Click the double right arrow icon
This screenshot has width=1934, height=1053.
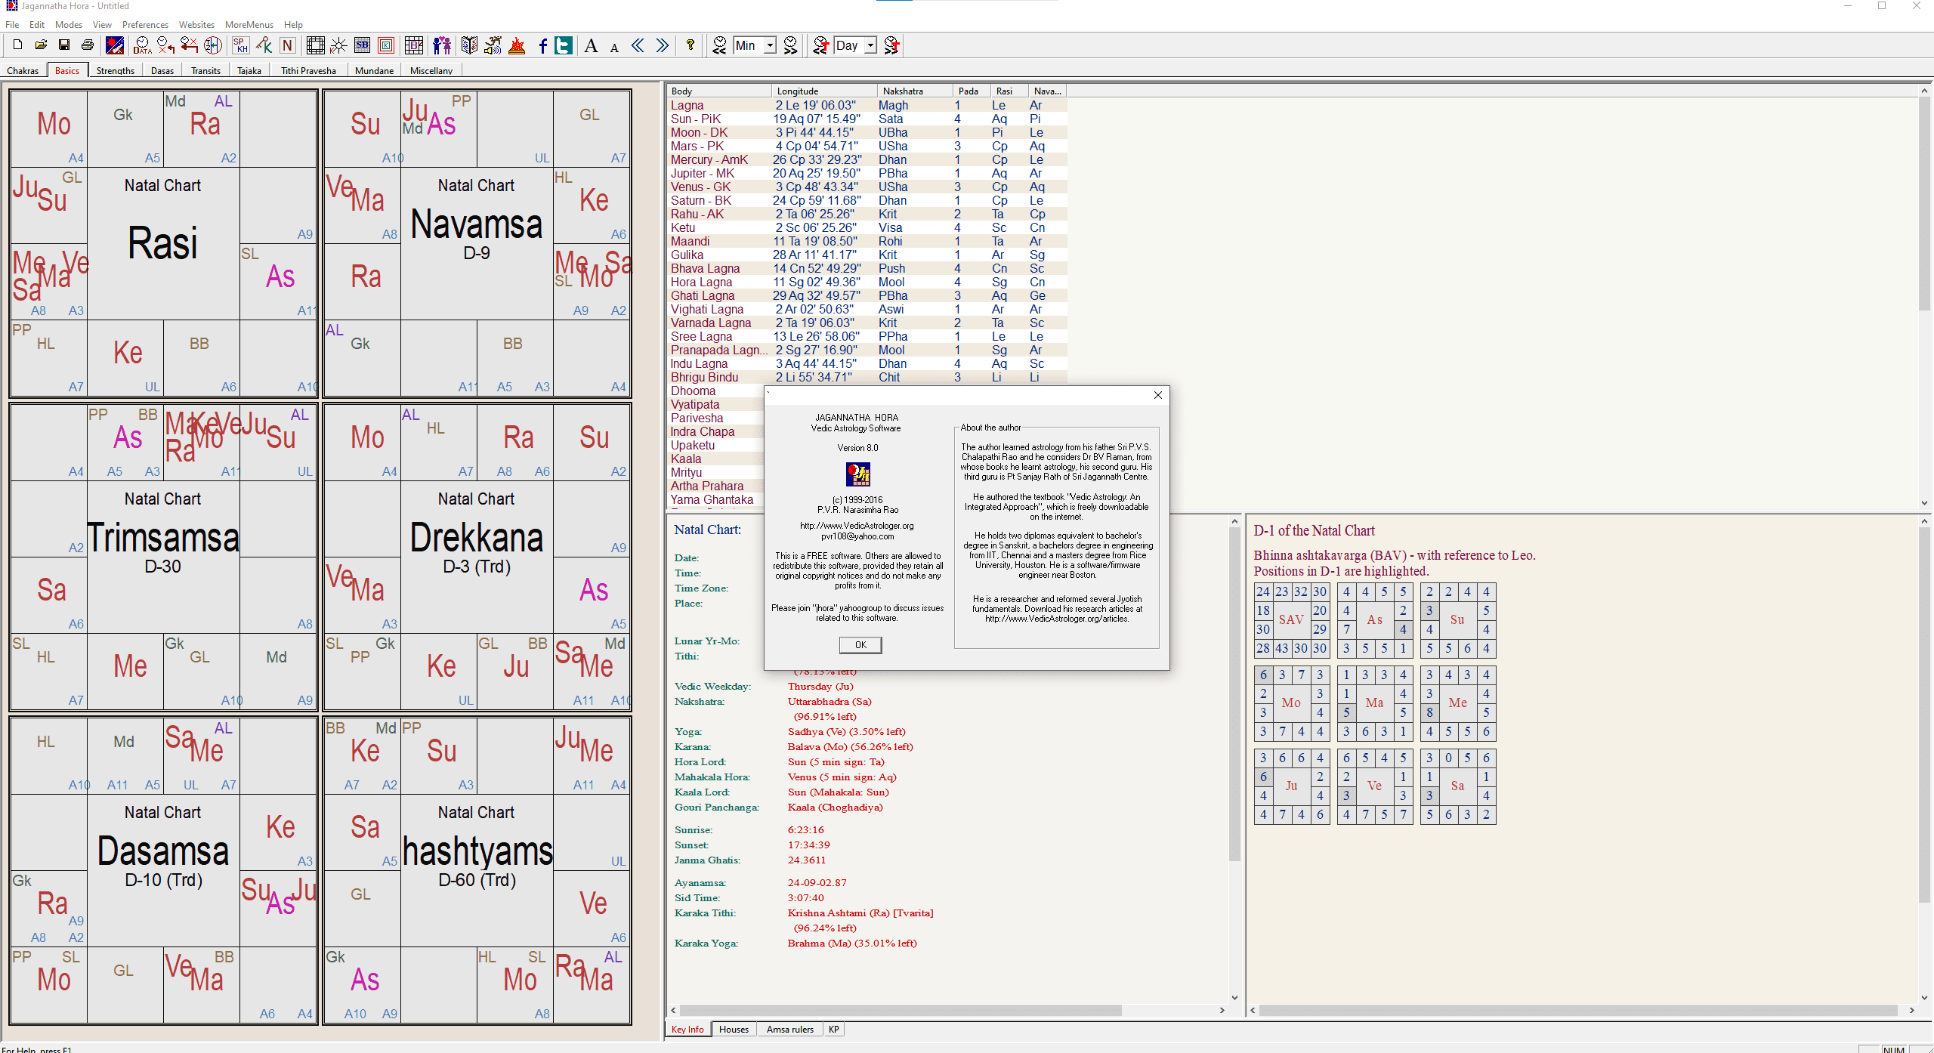click(x=663, y=45)
